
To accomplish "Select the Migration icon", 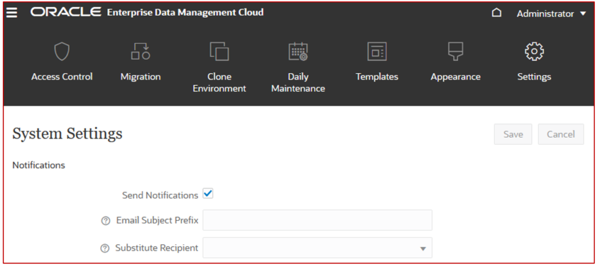I will point(141,52).
